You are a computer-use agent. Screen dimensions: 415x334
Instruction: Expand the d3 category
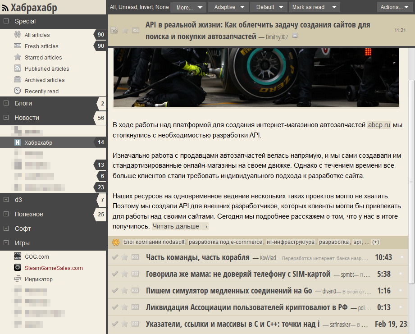(6, 200)
